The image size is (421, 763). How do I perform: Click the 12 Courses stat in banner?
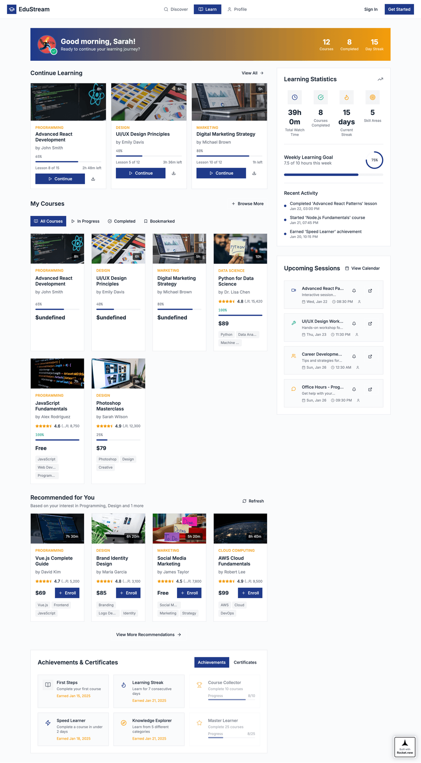(x=326, y=44)
